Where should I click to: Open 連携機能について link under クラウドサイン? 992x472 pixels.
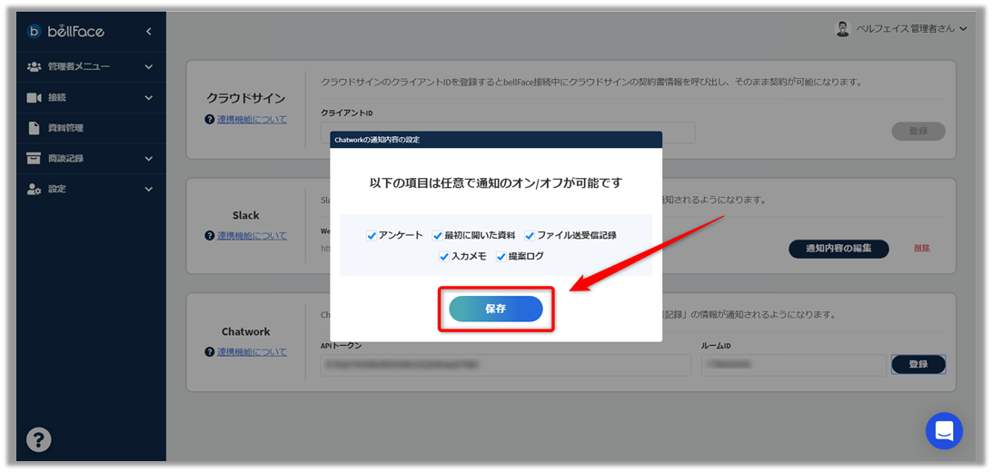point(252,120)
